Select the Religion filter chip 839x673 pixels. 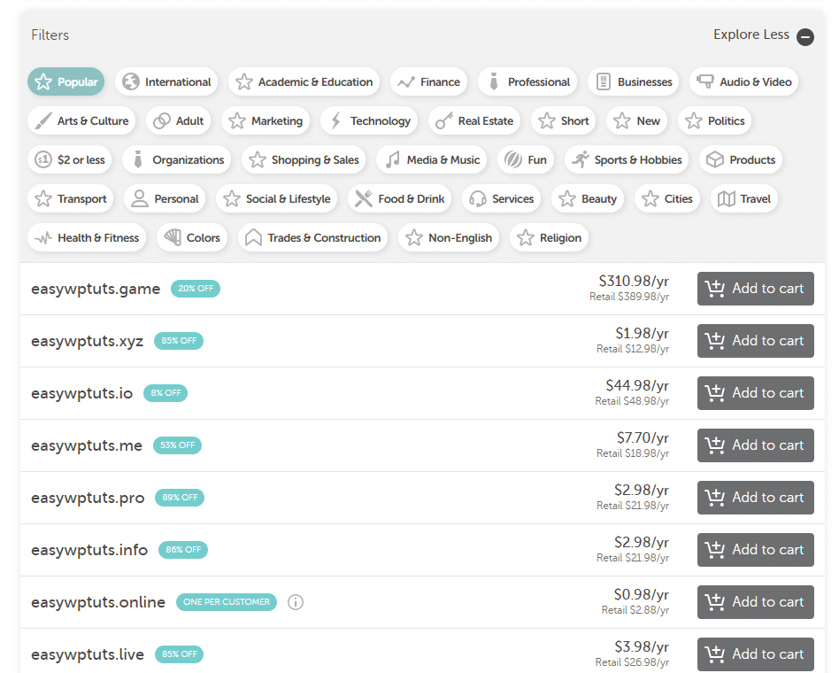click(x=549, y=237)
